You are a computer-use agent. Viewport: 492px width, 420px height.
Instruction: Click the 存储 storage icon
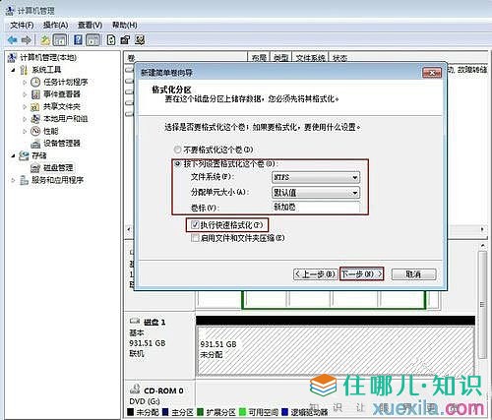point(24,155)
